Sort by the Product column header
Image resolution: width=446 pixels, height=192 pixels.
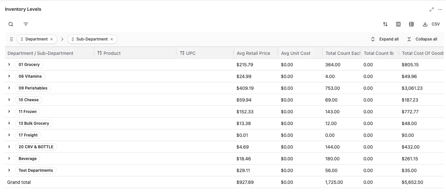click(135, 53)
